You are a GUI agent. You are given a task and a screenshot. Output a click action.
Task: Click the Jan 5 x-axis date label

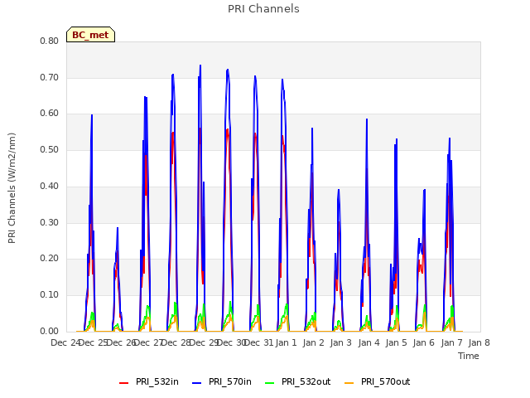(396, 342)
